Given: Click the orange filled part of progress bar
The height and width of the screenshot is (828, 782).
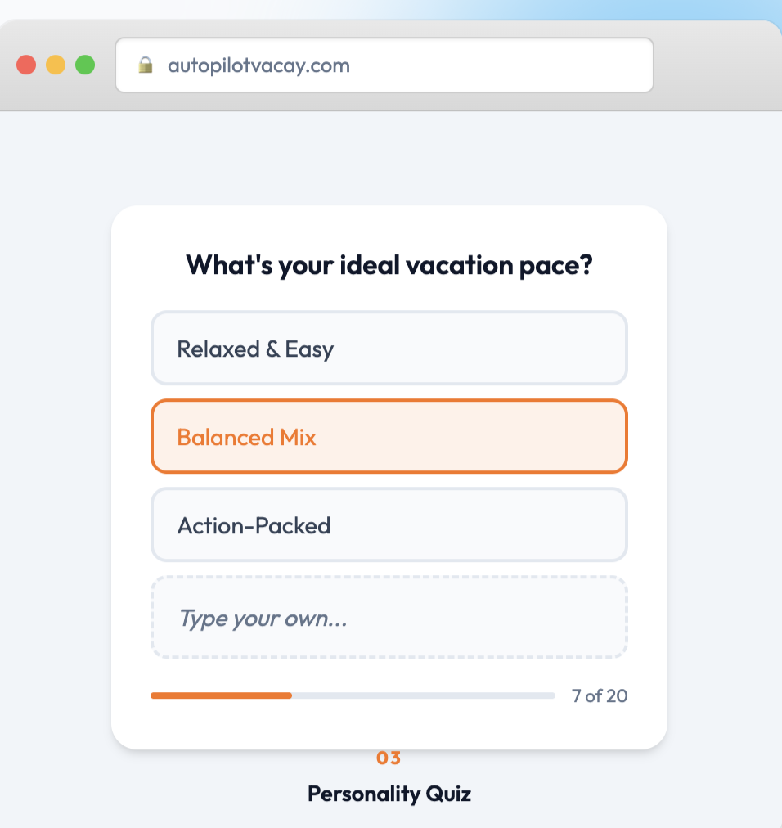Looking at the screenshot, I should pyautogui.click(x=221, y=695).
